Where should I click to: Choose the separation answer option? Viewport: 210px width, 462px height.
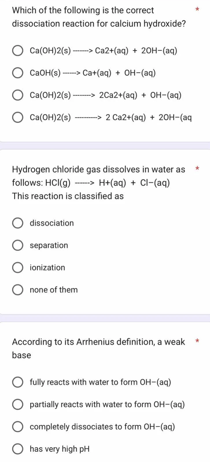point(18,245)
